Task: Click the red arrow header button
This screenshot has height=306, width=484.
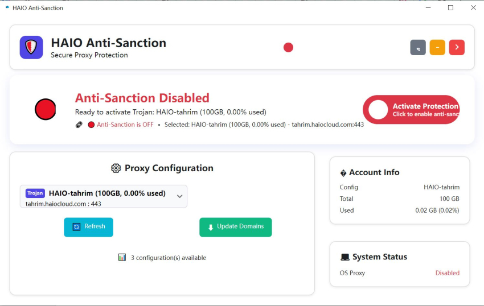Action: coord(457,48)
